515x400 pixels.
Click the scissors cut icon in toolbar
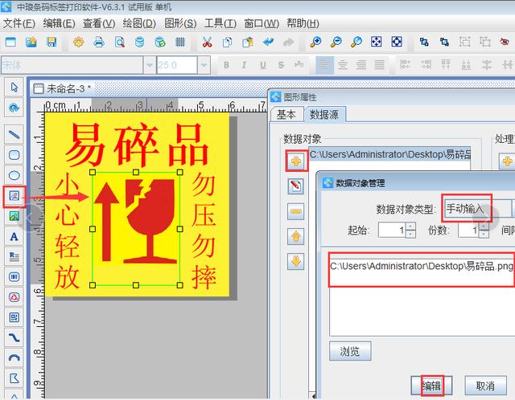coord(208,42)
